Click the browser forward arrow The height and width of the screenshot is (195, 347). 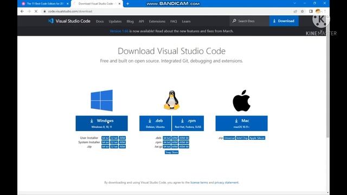pos(29,11)
